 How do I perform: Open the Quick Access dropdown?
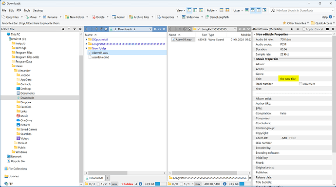point(323,23)
